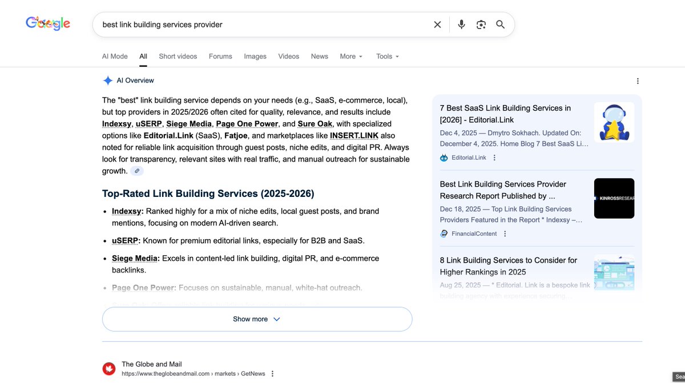The height and width of the screenshot is (383, 685).
Task: Click uSERP link in overview paragraph
Action: pyautogui.click(x=148, y=124)
